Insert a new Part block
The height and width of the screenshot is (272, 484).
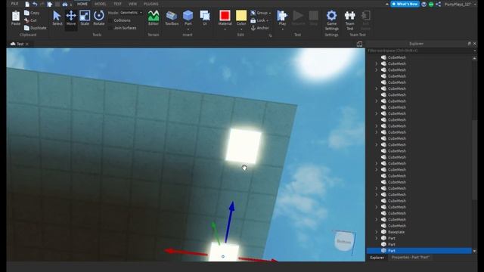(188, 17)
